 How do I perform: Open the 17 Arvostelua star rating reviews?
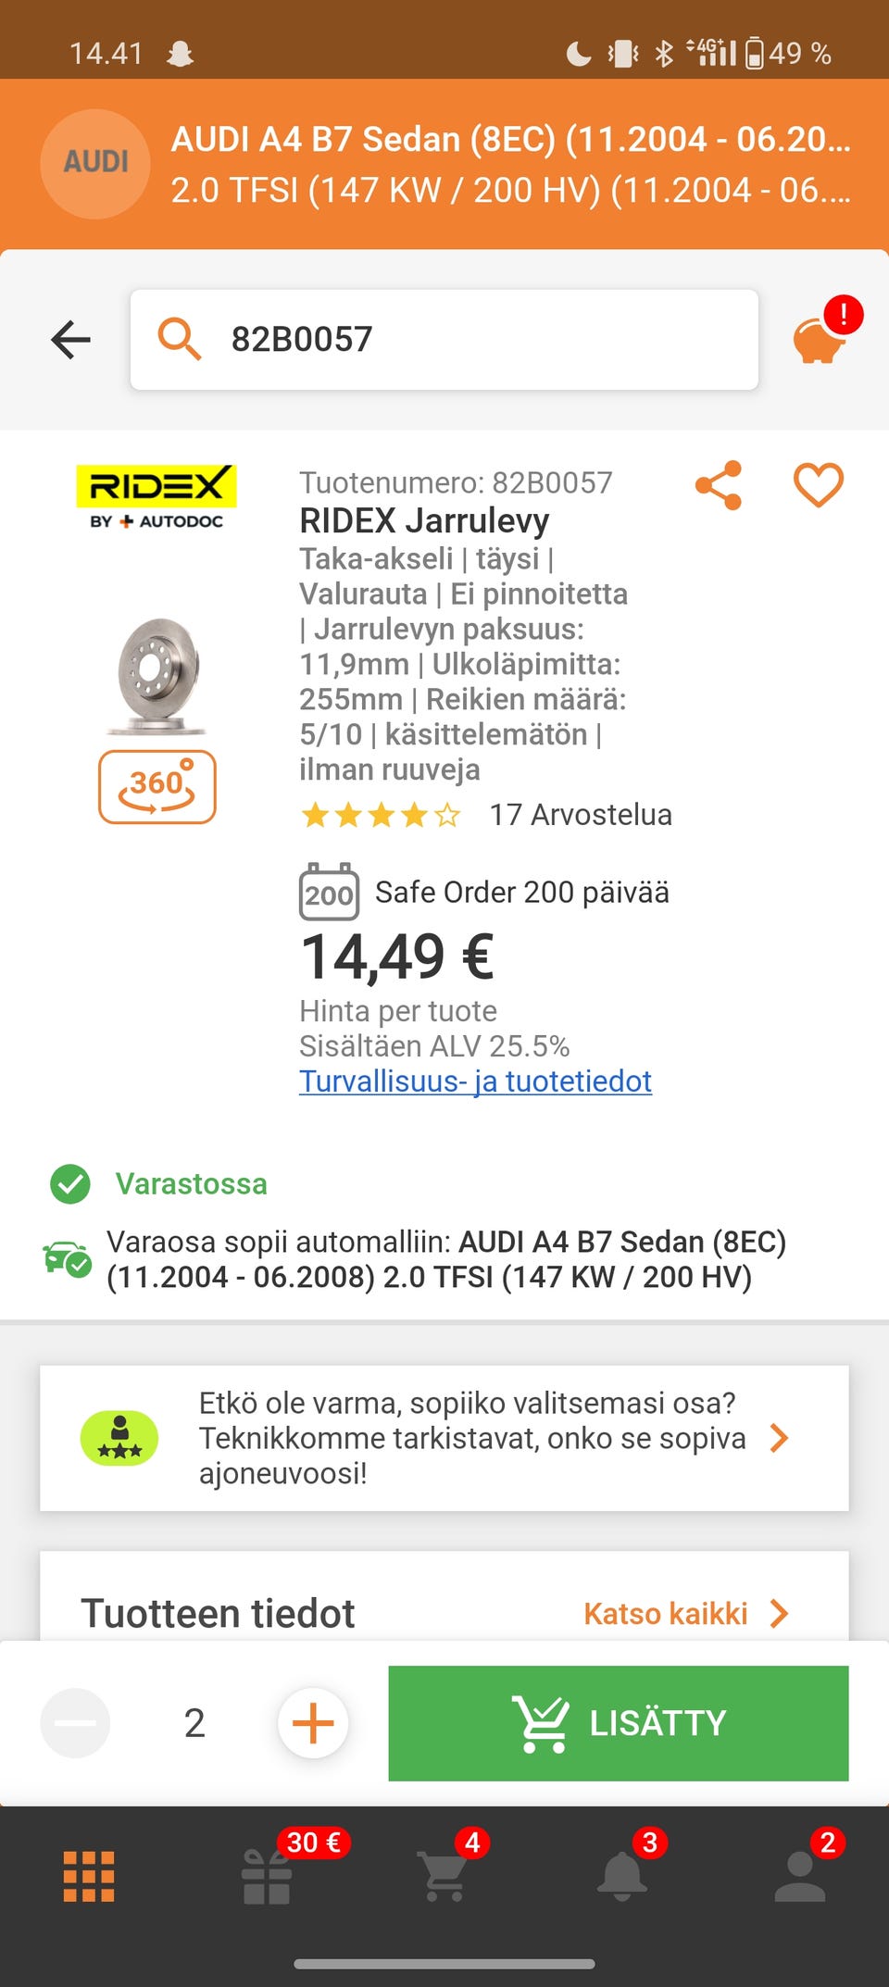point(486,815)
